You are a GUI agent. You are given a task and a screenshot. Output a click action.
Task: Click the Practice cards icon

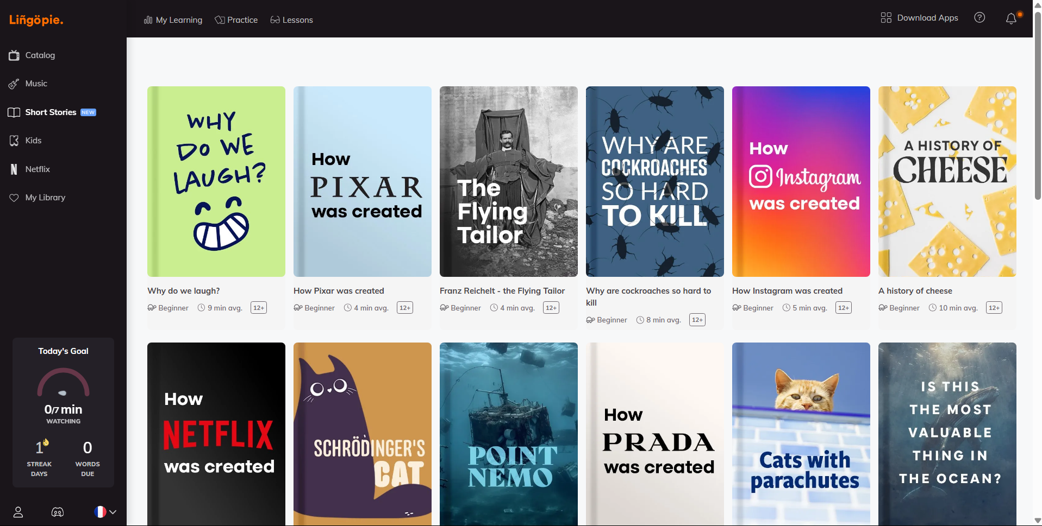tap(220, 20)
